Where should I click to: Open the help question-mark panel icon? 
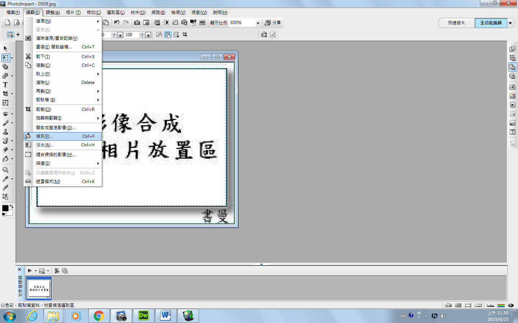click(513, 132)
